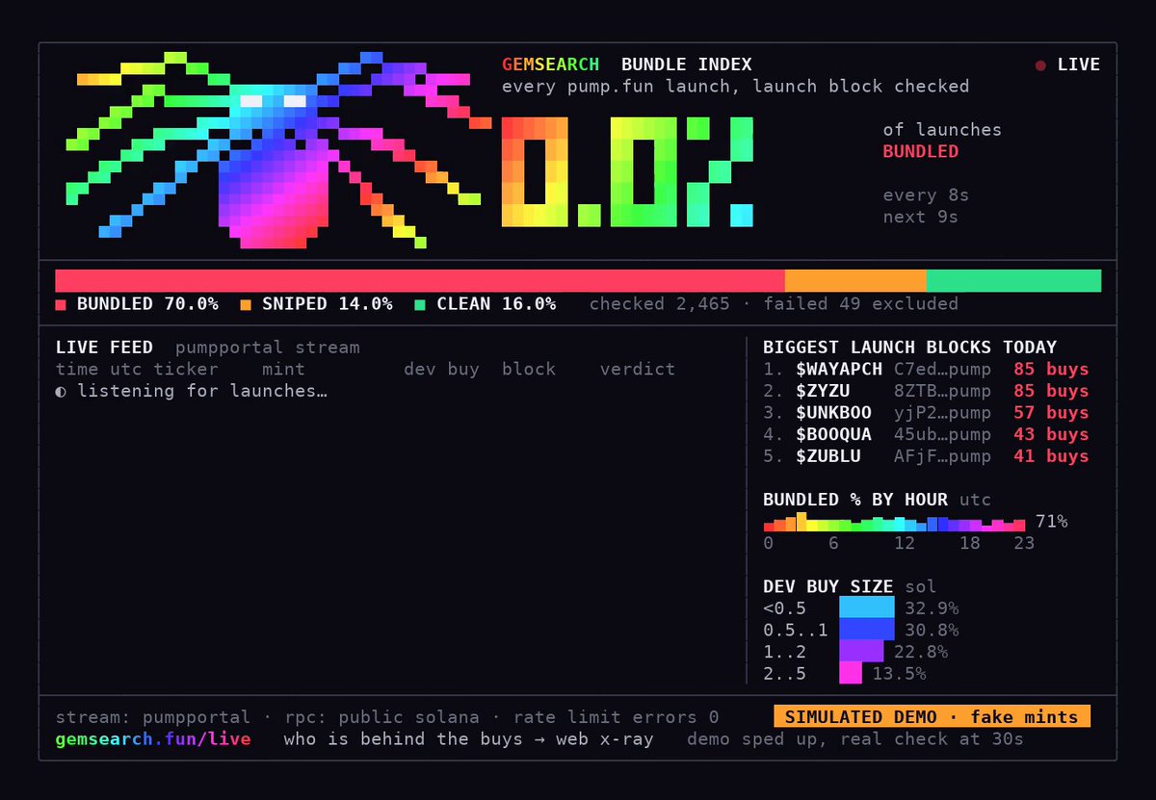This screenshot has height=800, width=1156.
Task: Click the dev buy column header
Action: coord(441,369)
